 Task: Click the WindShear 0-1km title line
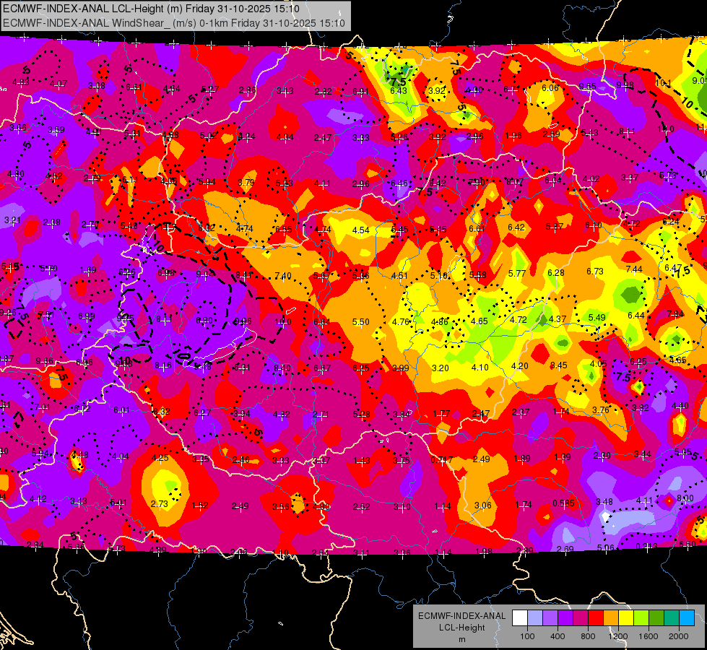174,23
